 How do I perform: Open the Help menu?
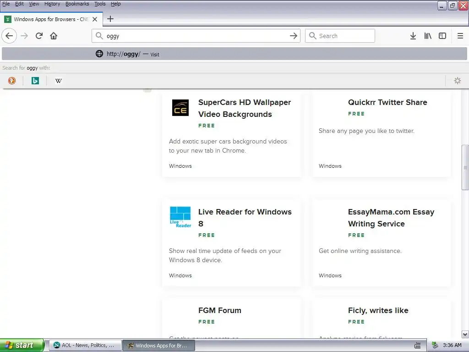point(116,4)
